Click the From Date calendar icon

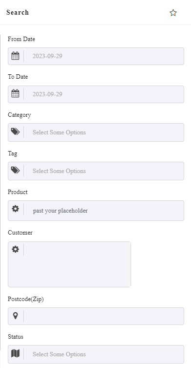16,56
